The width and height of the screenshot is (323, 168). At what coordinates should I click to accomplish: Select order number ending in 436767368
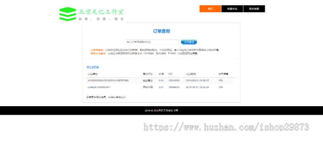pos(108,81)
